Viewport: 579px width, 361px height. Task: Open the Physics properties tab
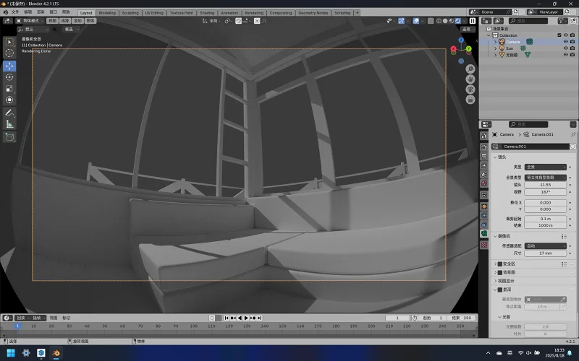point(484,215)
